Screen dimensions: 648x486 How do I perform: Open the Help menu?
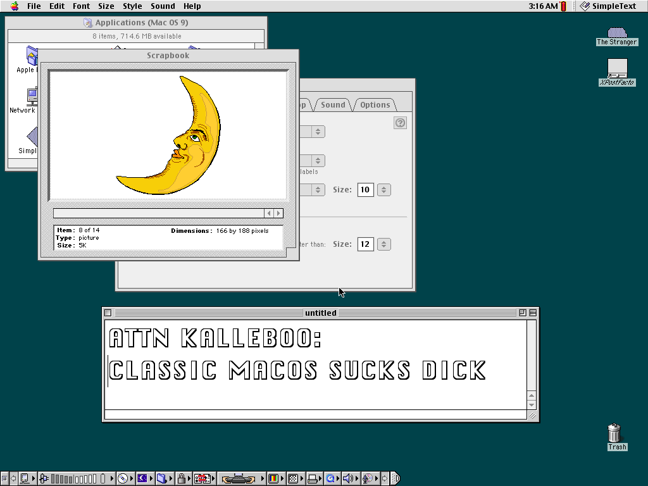pos(192,6)
